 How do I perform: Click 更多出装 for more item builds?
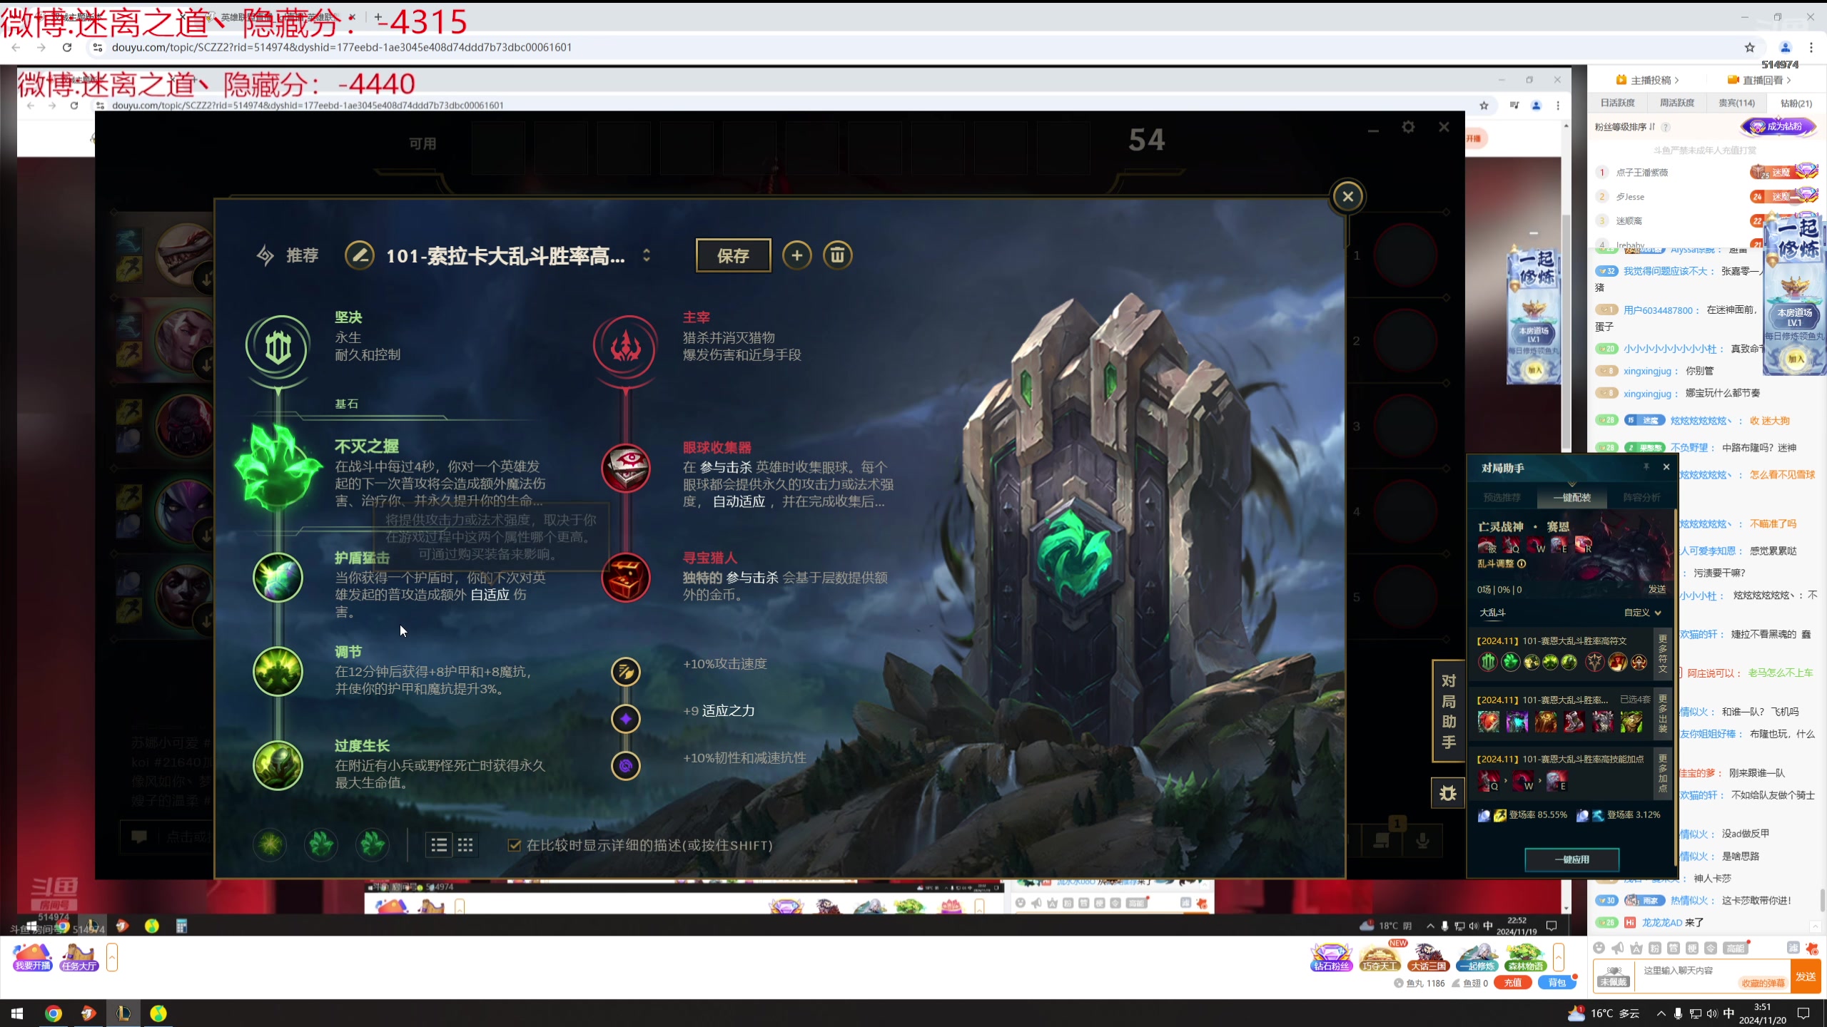click(1663, 712)
